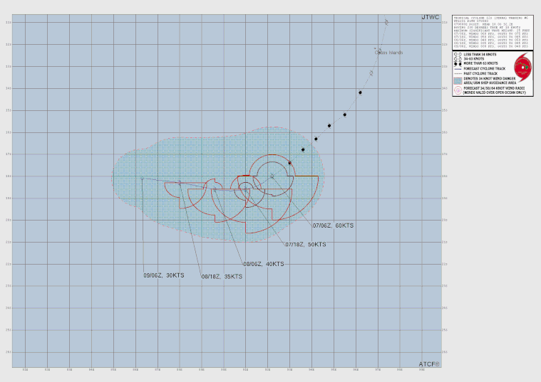The width and height of the screenshot is (541, 382).
Task: Click the legend symbols for 34-63 knots
Action: 458,59
